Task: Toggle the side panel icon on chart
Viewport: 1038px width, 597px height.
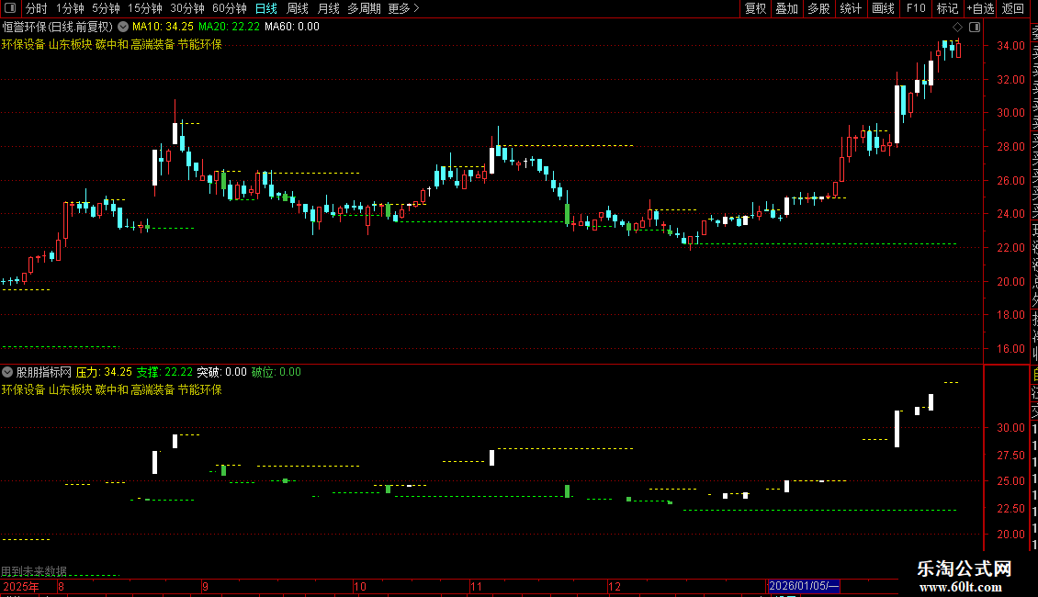Action: pyautogui.click(x=975, y=28)
